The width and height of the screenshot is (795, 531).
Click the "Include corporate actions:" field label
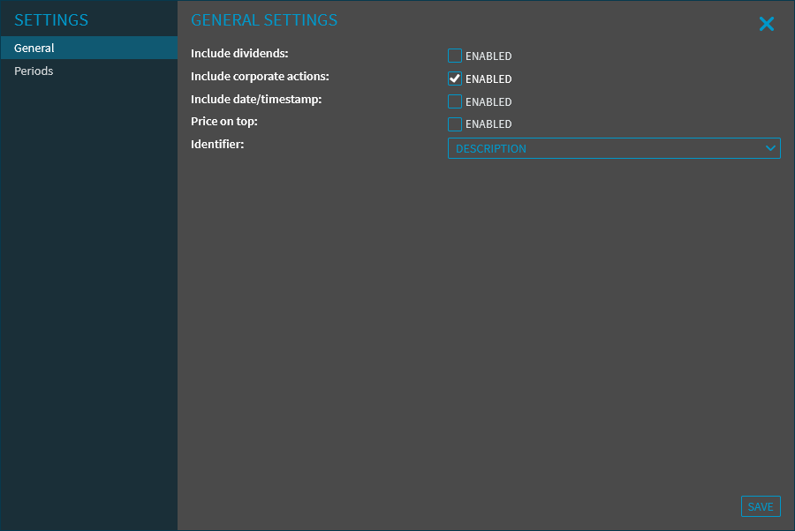[x=260, y=77]
